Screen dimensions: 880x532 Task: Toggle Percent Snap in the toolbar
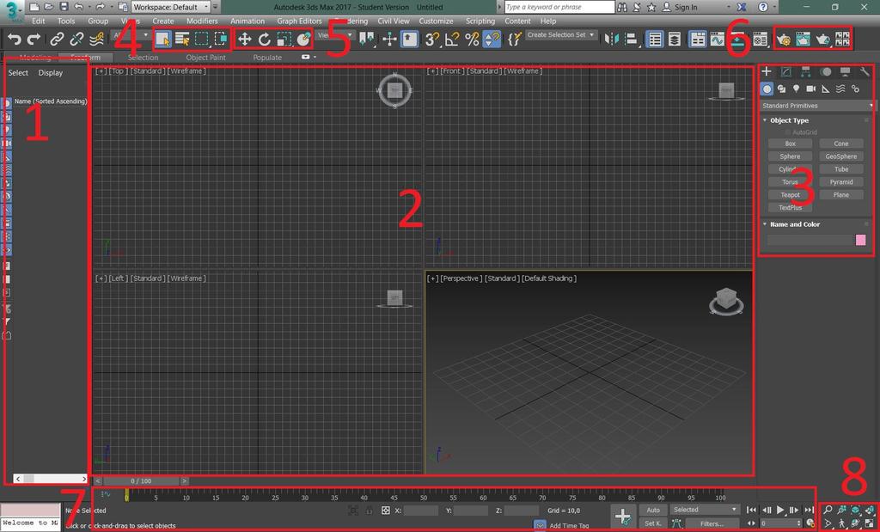[472, 39]
